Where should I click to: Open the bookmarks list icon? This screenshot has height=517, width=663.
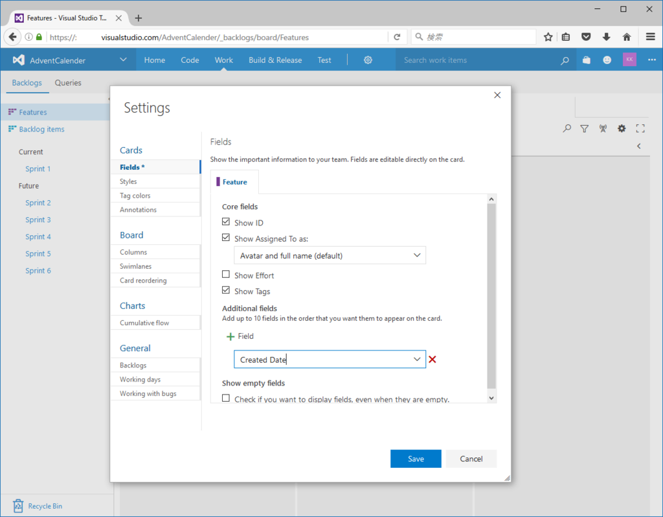pyautogui.click(x=566, y=37)
